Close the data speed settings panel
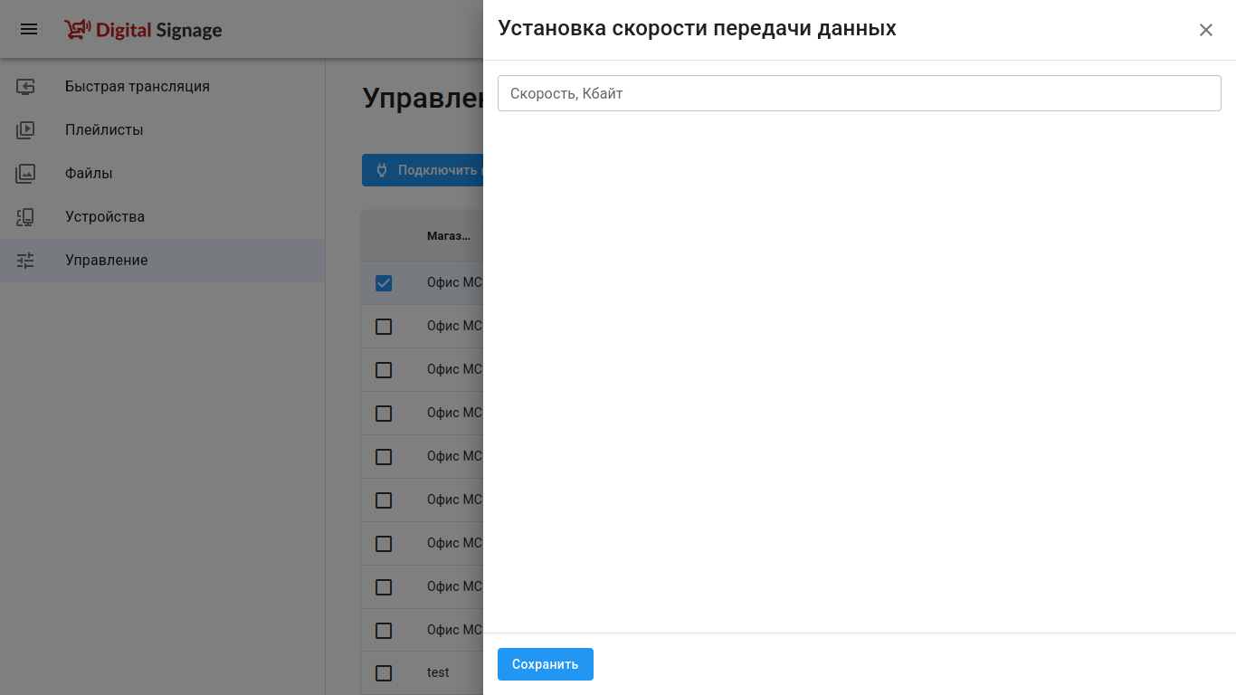This screenshot has height=695, width=1236. click(1205, 30)
